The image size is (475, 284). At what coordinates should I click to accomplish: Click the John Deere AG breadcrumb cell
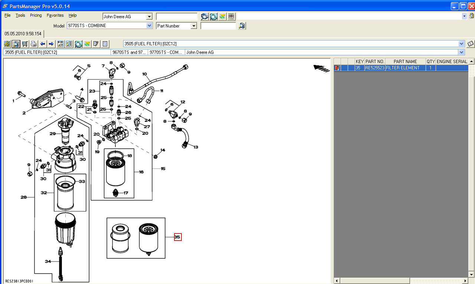pos(322,52)
